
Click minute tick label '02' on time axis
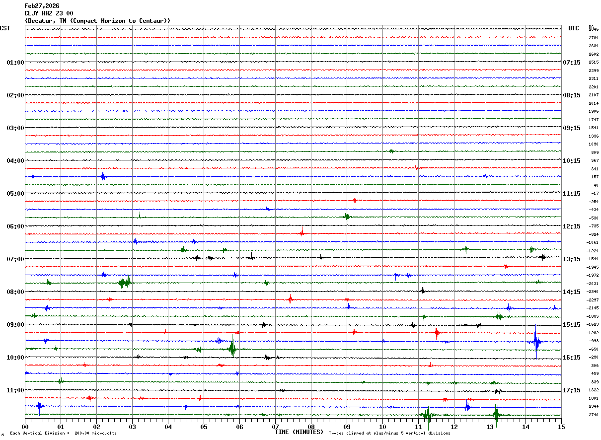pyautogui.click(x=96, y=427)
